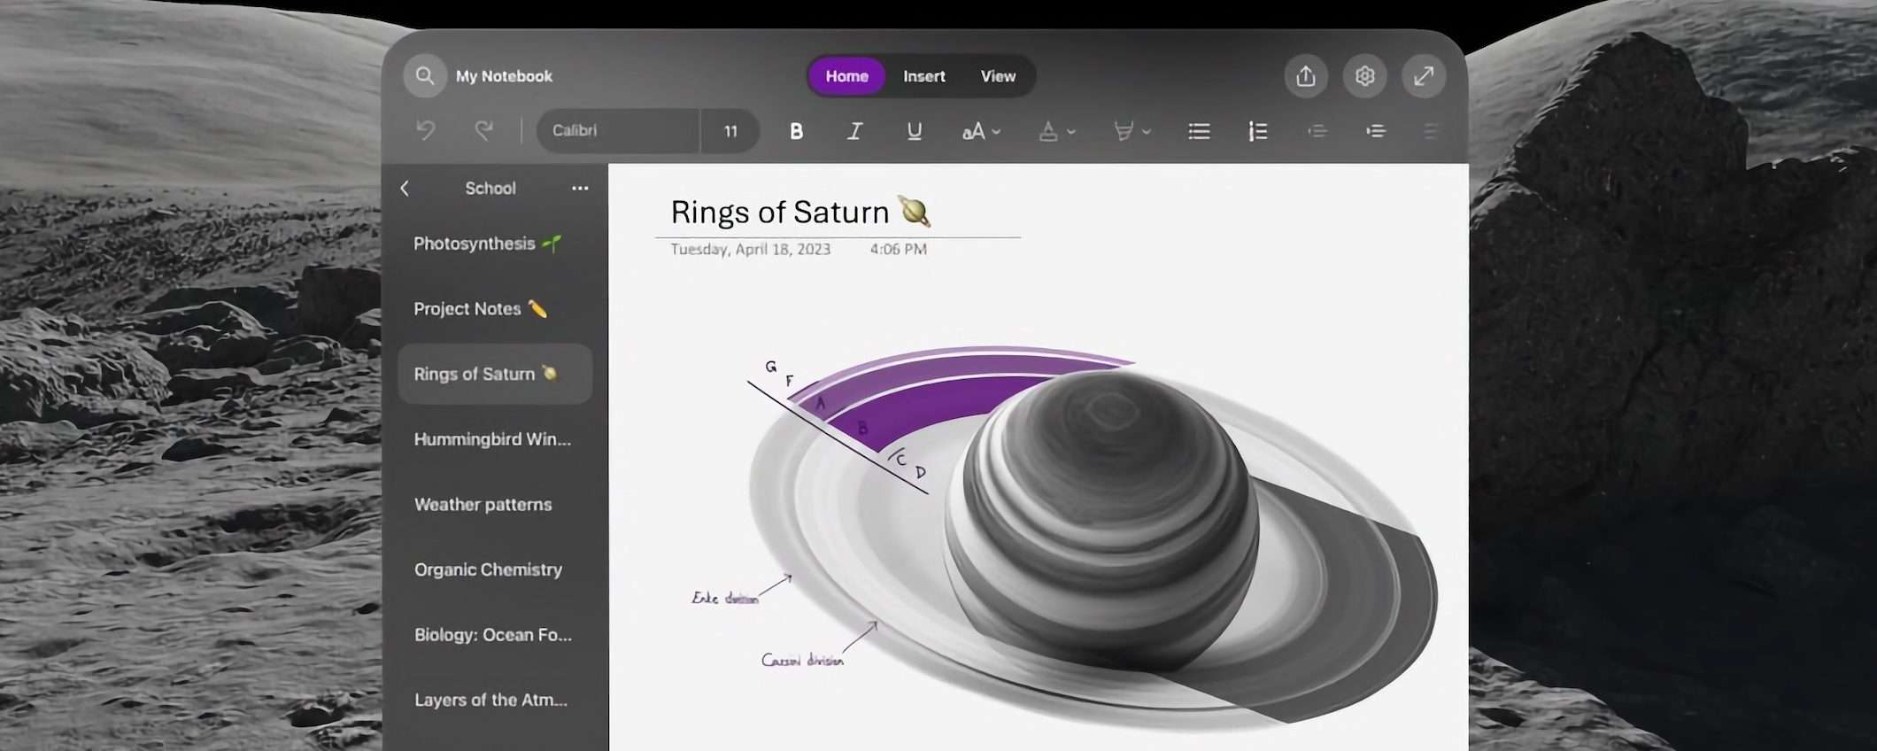This screenshot has width=1877, height=751.
Task: Open the Biology: Ocean Fo... page
Action: coord(495,634)
